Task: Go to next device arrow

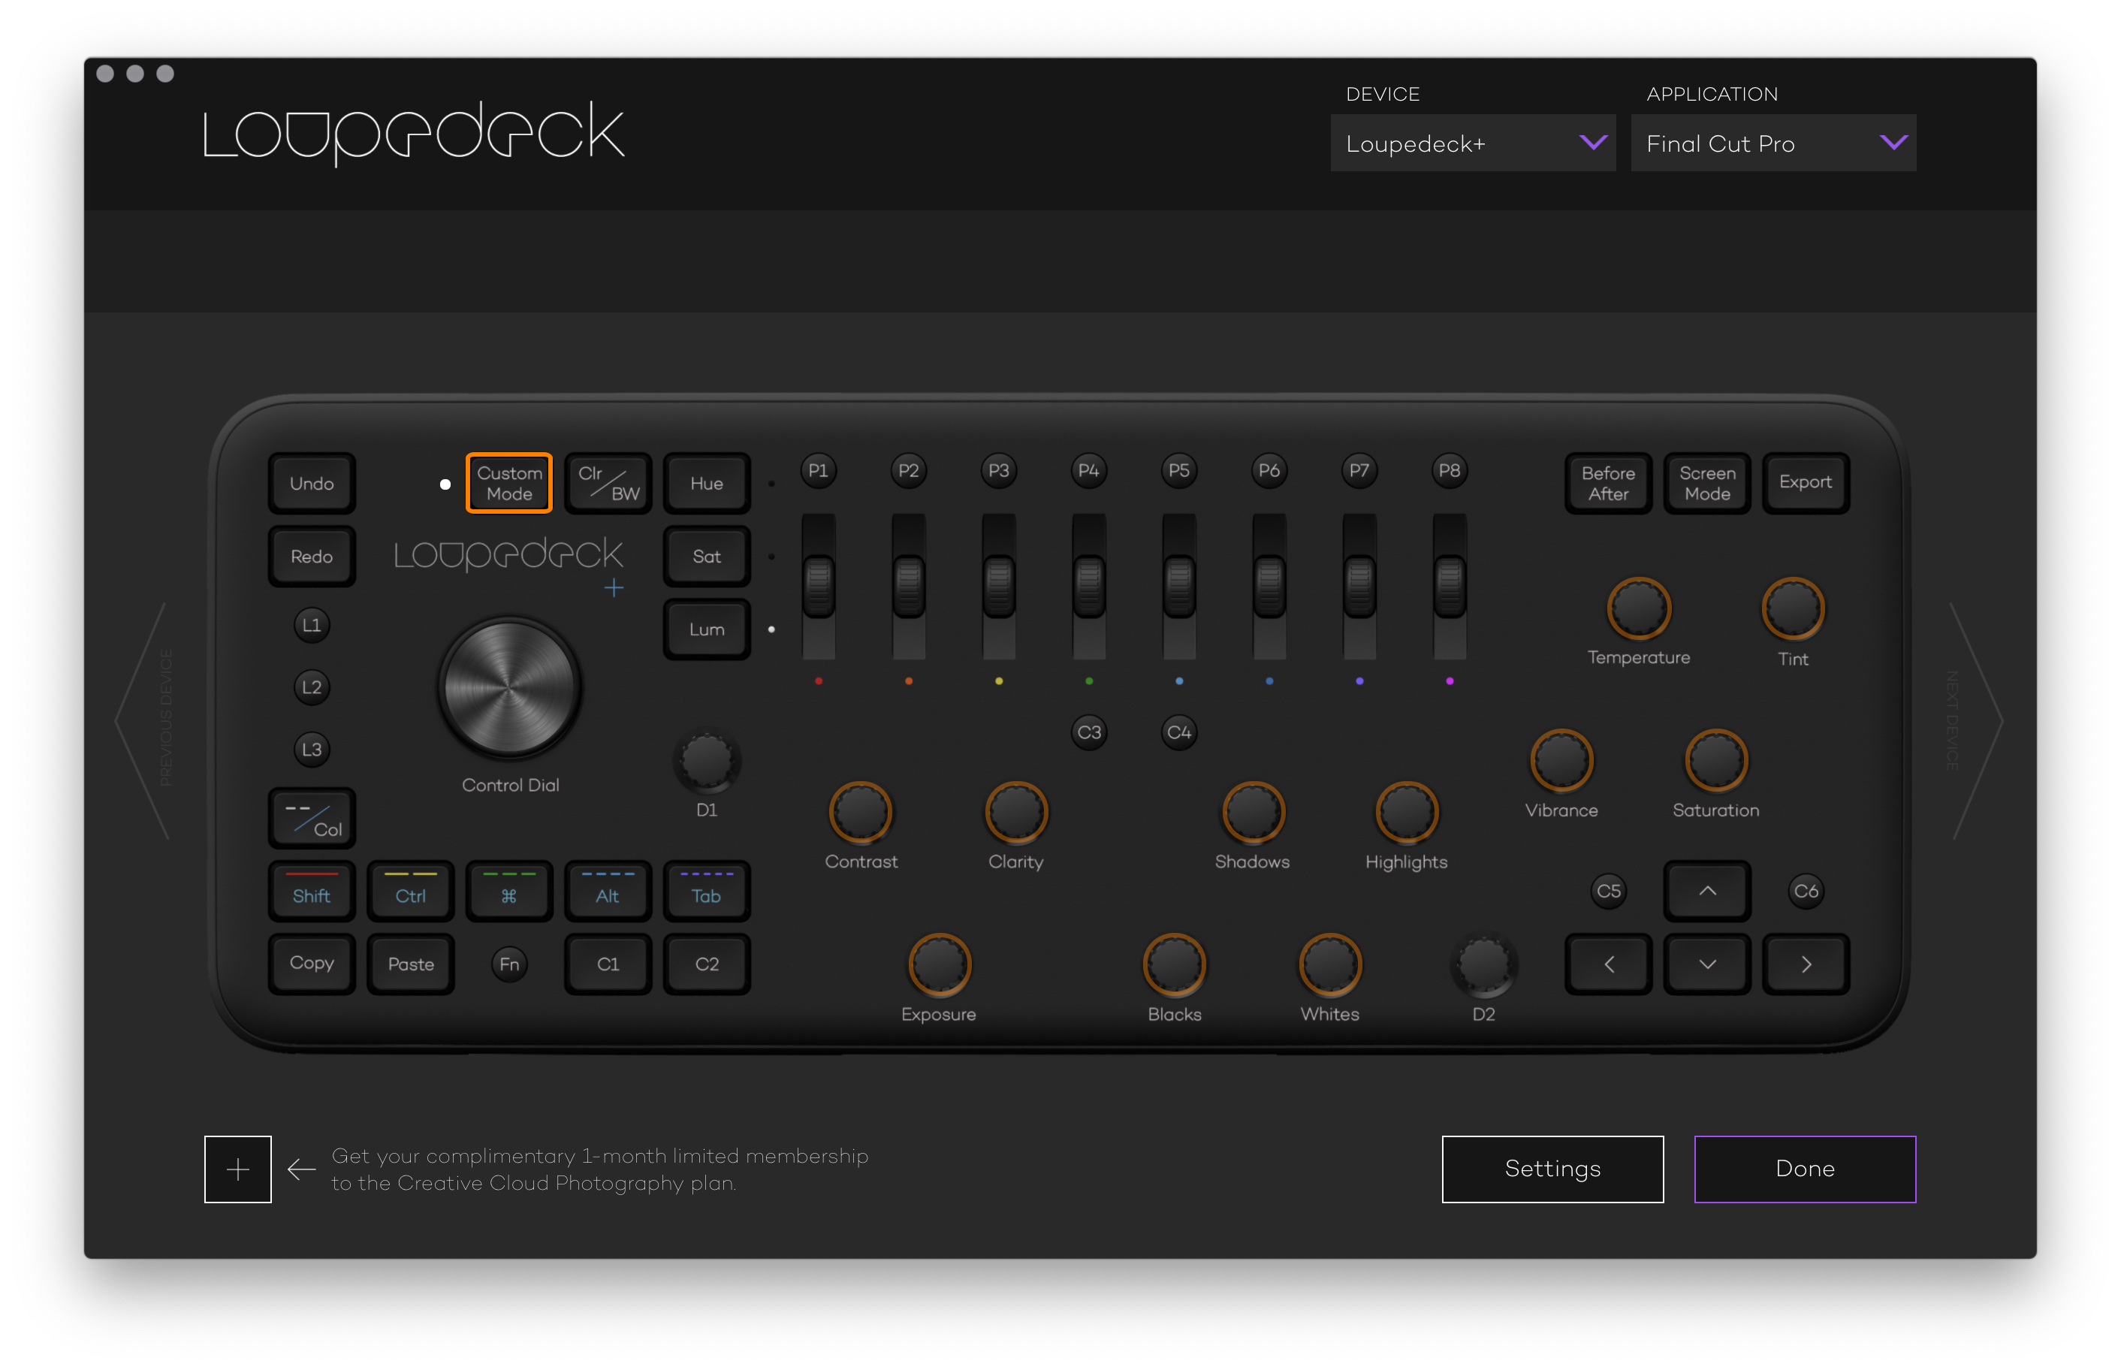Action: tap(1976, 720)
